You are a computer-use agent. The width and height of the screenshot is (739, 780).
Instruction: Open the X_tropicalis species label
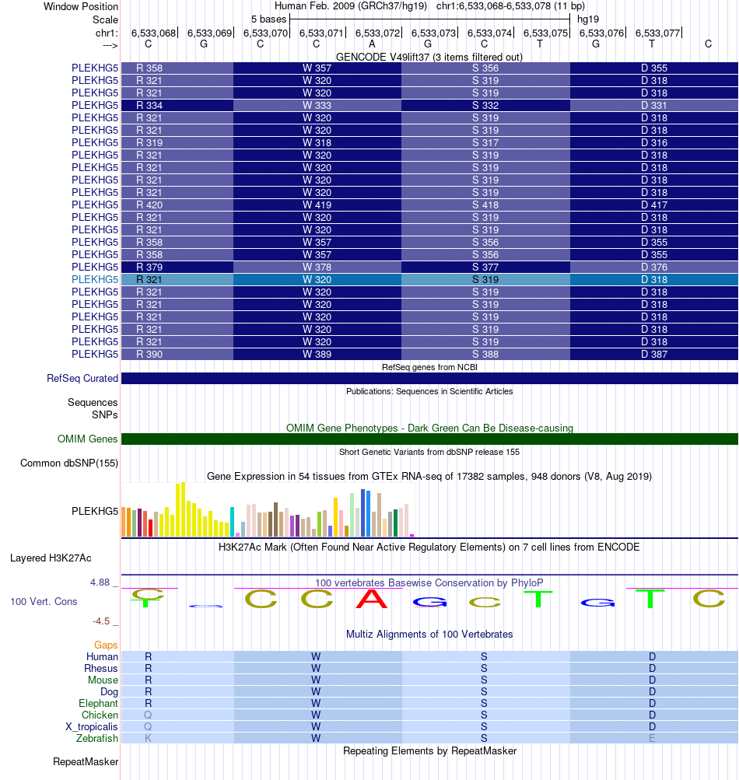click(x=92, y=727)
